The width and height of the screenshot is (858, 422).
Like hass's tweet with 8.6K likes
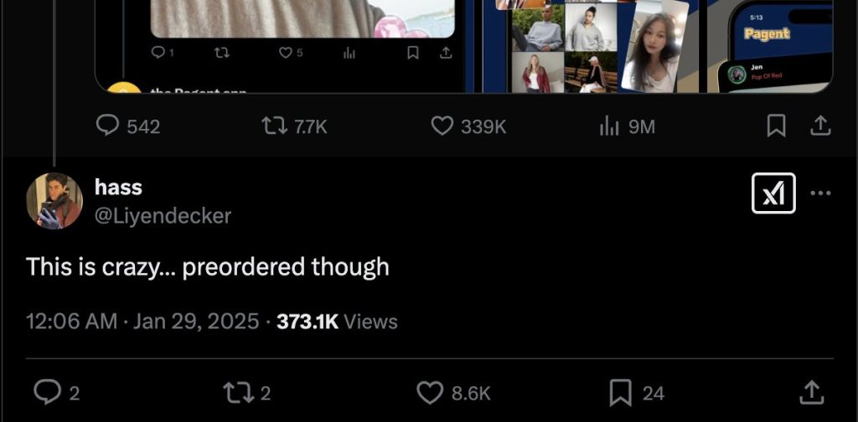click(453, 393)
